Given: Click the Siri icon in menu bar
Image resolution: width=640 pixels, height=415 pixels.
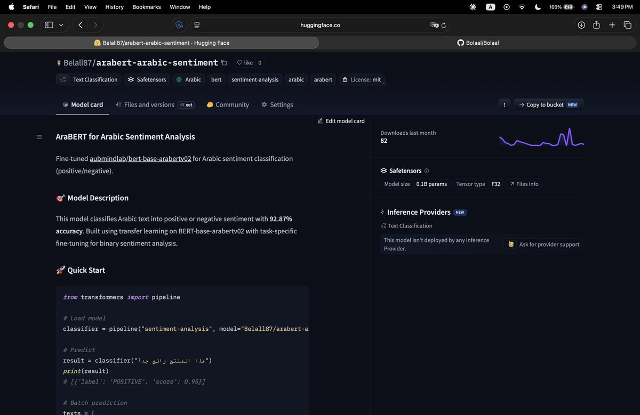Looking at the screenshot, I should coord(584,7).
